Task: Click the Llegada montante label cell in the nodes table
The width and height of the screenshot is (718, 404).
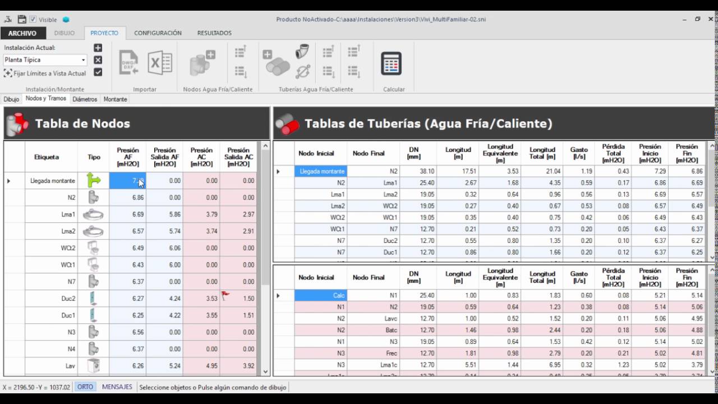Action: coord(52,181)
